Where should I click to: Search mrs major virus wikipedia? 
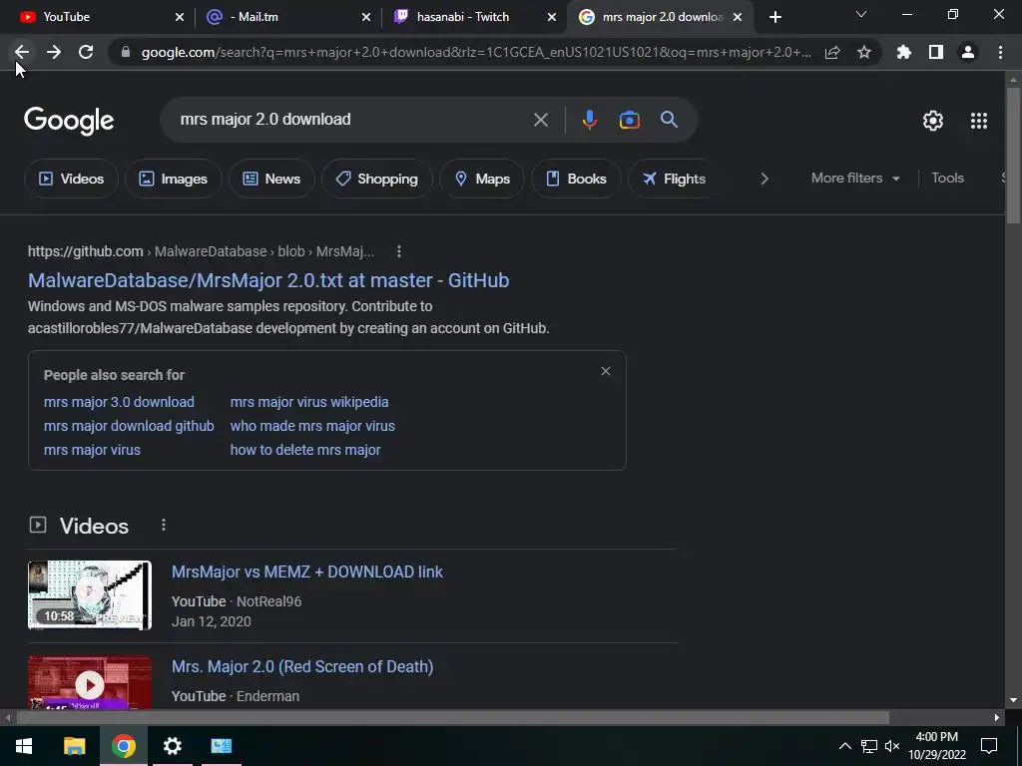point(309,402)
